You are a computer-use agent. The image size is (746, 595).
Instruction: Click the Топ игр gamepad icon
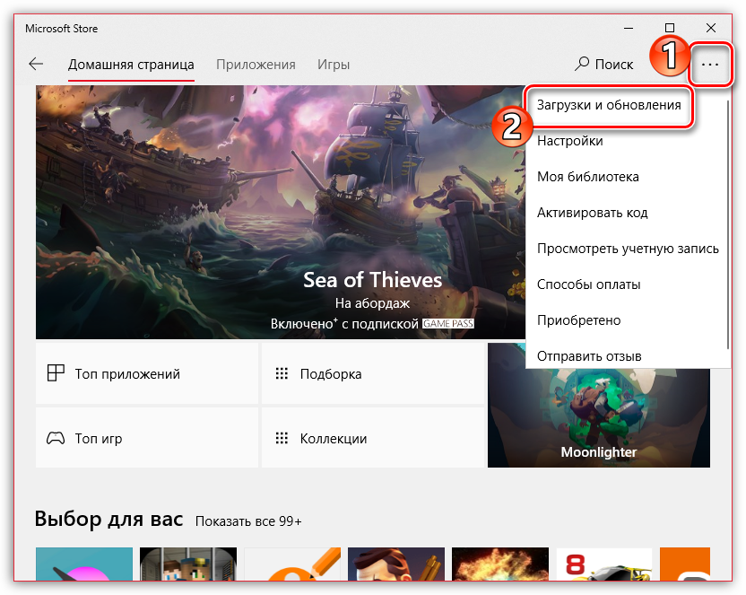point(56,439)
